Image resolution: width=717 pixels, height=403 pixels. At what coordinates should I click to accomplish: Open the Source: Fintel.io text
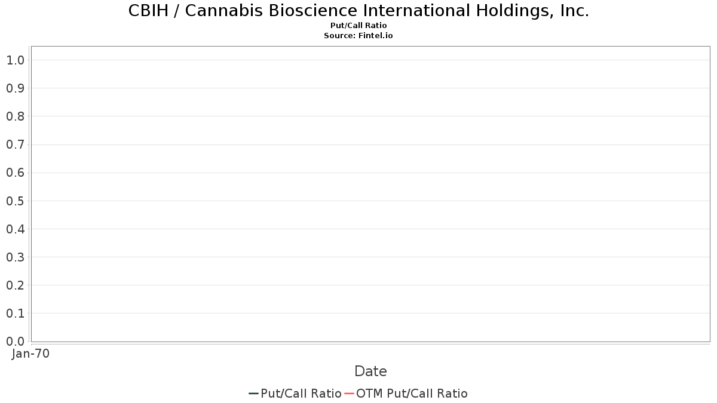pyautogui.click(x=358, y=36)
